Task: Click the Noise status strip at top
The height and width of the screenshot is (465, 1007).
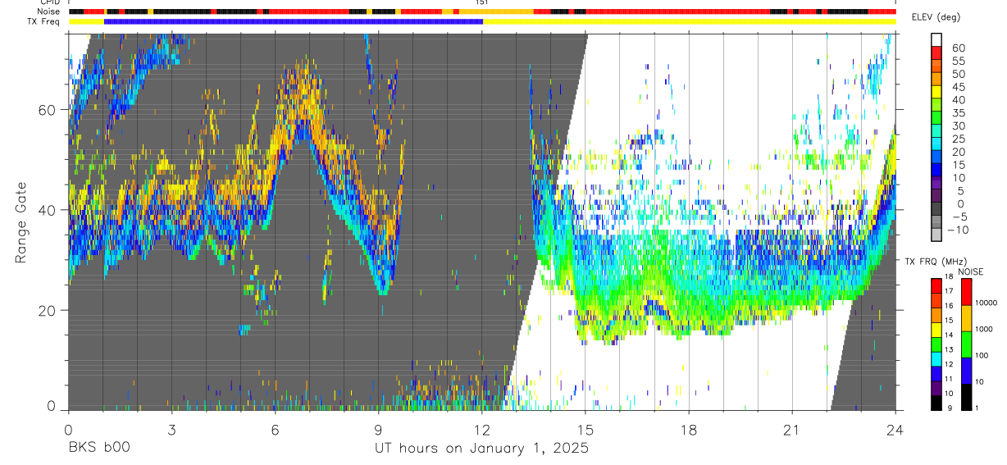Action: click(x=482, y=11)
